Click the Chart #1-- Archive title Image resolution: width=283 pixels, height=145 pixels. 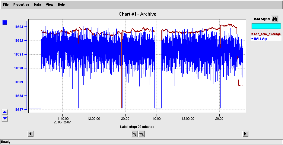point(137,14)
